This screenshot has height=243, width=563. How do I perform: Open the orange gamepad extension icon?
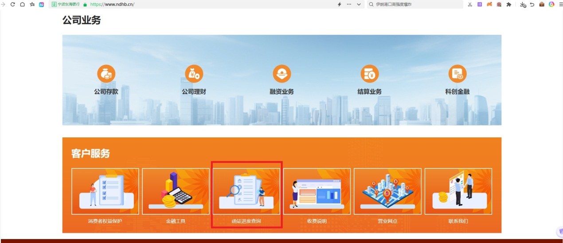[489, 4]
